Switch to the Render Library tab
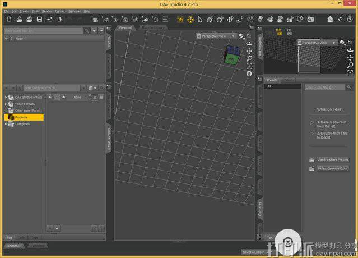Viewport: 358px width, 258px height. click(x=153, y=28)
